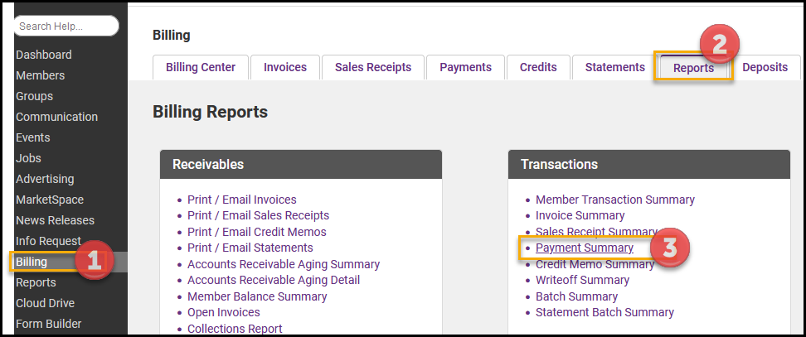Go to Members in the sidebar
This screenshot has width=806, height=337.
point(40,75)
